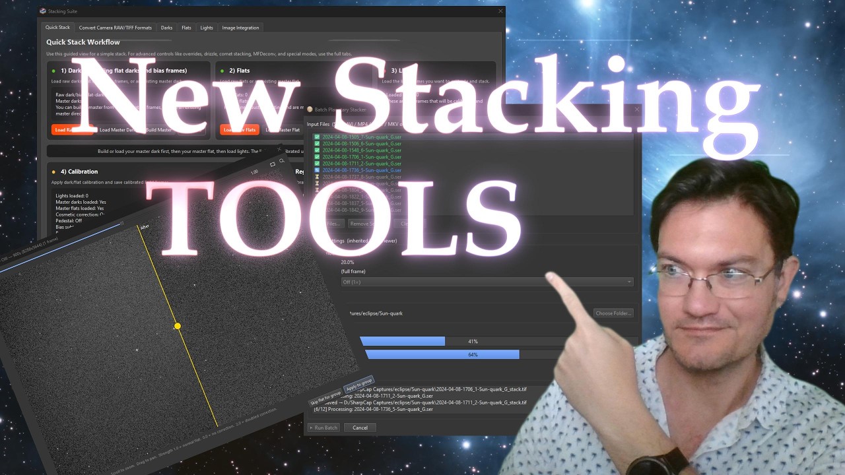Click the processing icon of 1736_5-Sun-quark_G.ser
This screenshot has width=845, height=475.
pyautogui.click(x=317, y=170)
